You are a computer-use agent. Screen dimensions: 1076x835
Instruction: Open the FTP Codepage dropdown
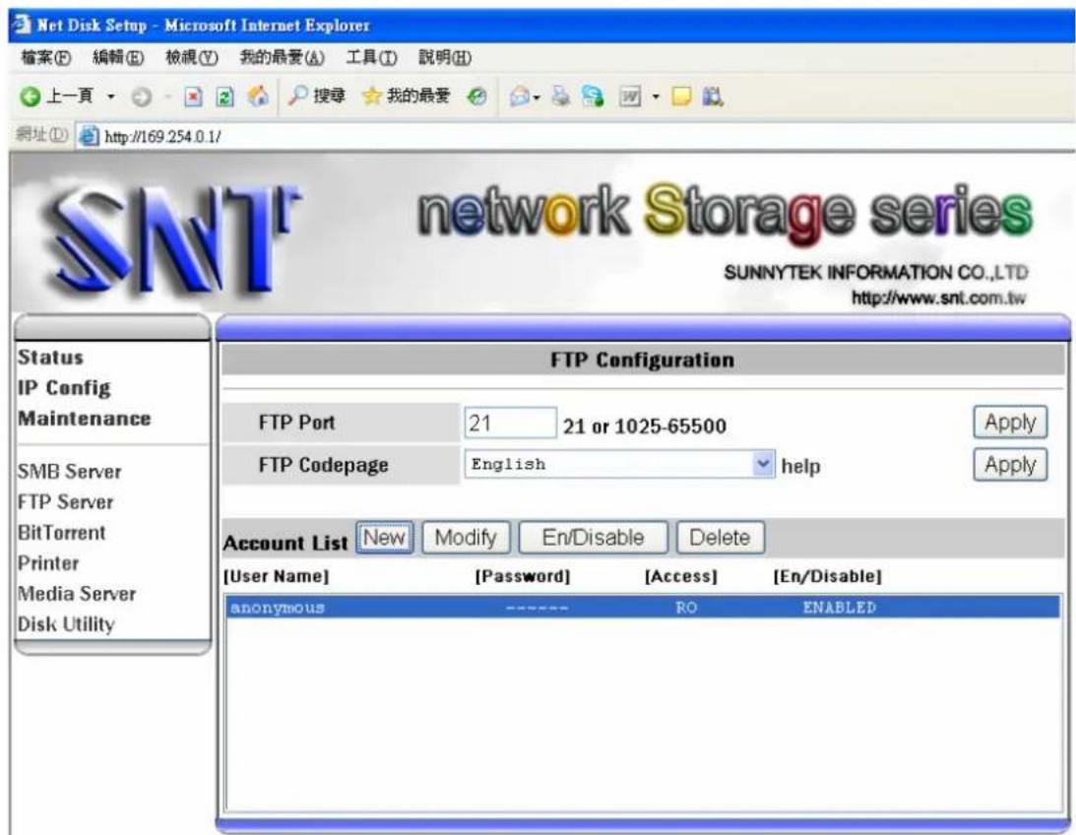click(x=619, y=465)
